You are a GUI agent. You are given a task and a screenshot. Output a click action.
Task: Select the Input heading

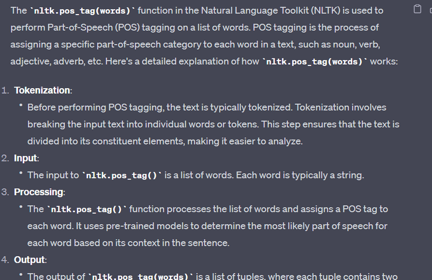point(26,158)
